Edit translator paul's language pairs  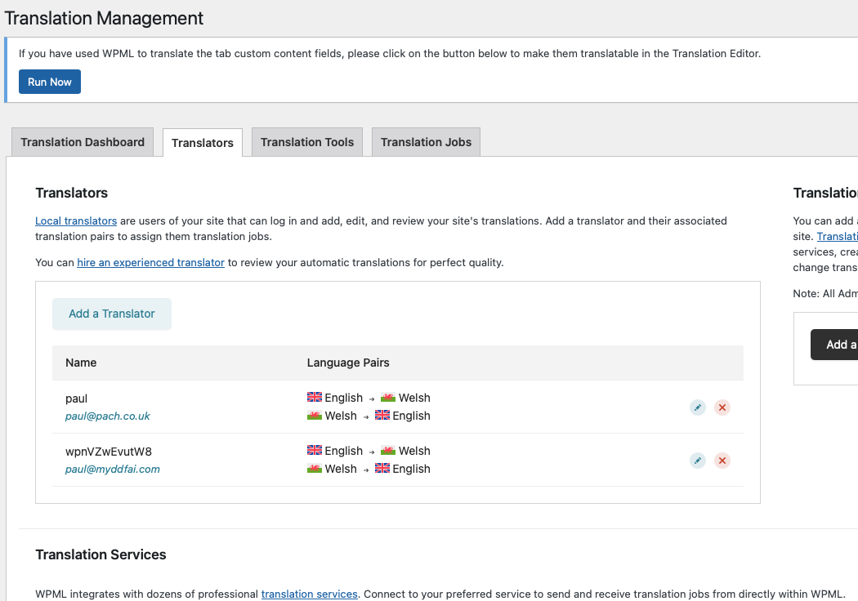click(698, 407)
